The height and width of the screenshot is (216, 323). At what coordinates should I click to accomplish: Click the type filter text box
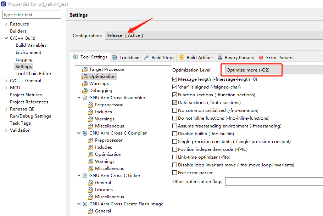tap(32, 15)
